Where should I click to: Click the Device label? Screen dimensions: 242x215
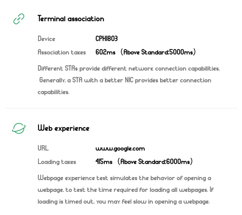[46, 39]
